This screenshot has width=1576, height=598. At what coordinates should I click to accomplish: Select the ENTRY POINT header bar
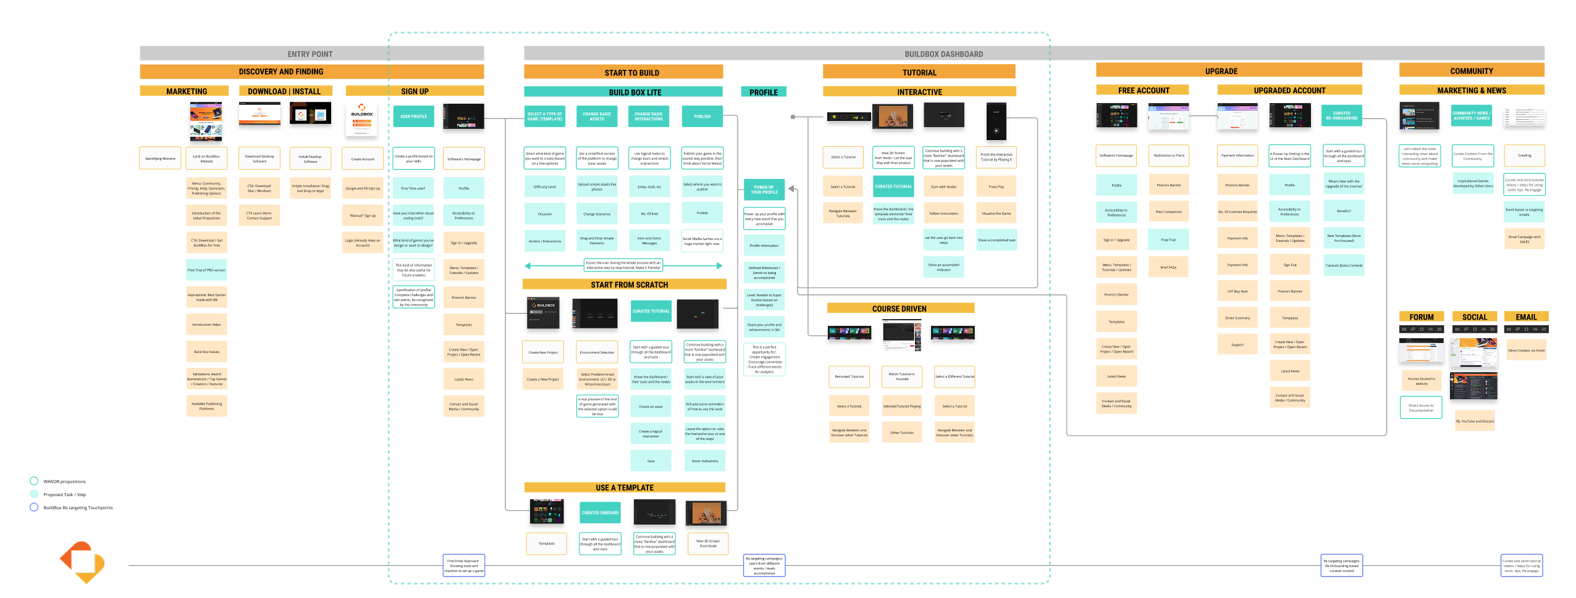coord(311,54)
